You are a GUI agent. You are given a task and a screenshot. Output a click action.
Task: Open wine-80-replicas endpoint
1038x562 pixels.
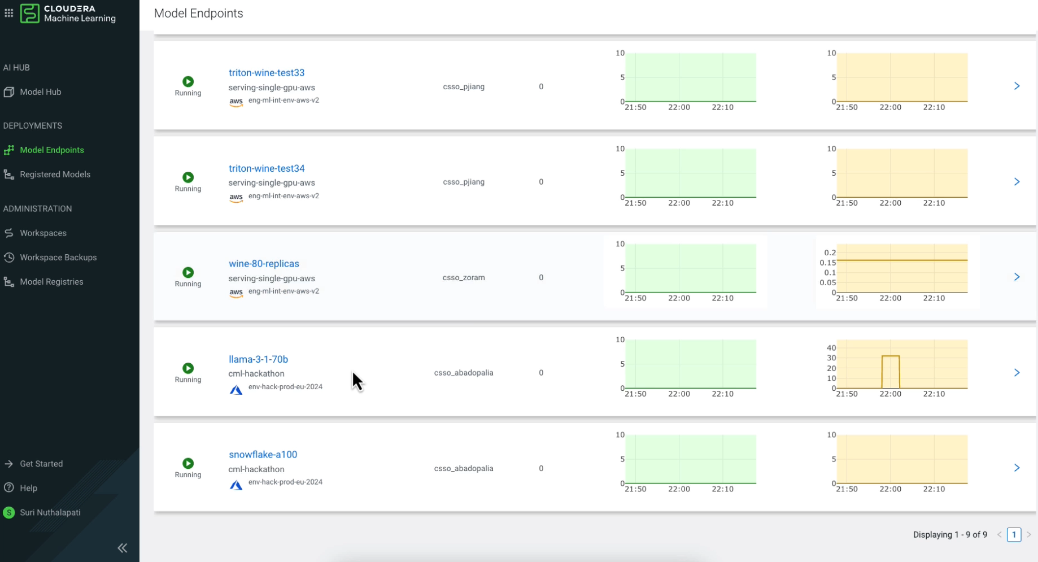(x=264, y=263)
